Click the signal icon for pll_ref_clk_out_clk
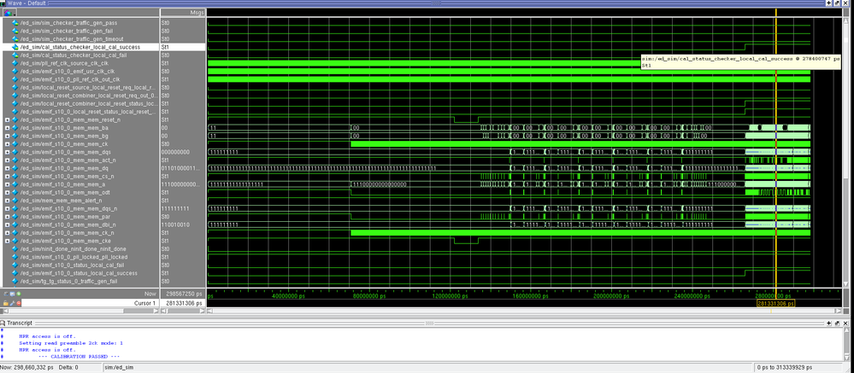 (15, 79)
